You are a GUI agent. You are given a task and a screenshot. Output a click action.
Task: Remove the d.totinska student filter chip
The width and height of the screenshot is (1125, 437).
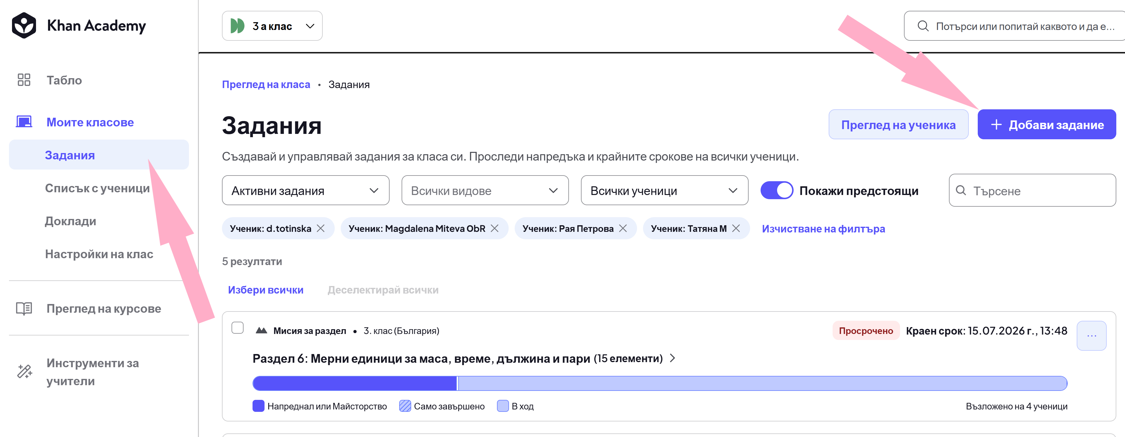click(x=321, y=229)
